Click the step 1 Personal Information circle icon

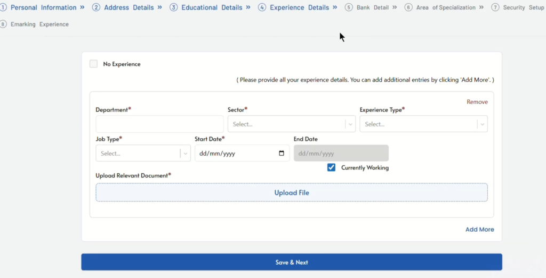pyautogui.click(x=3, y=7)
